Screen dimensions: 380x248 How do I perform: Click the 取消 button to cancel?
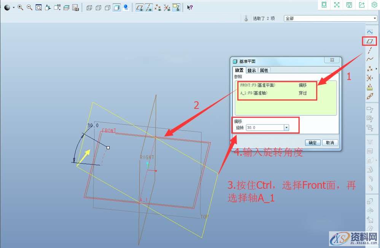tap(330, 142)
